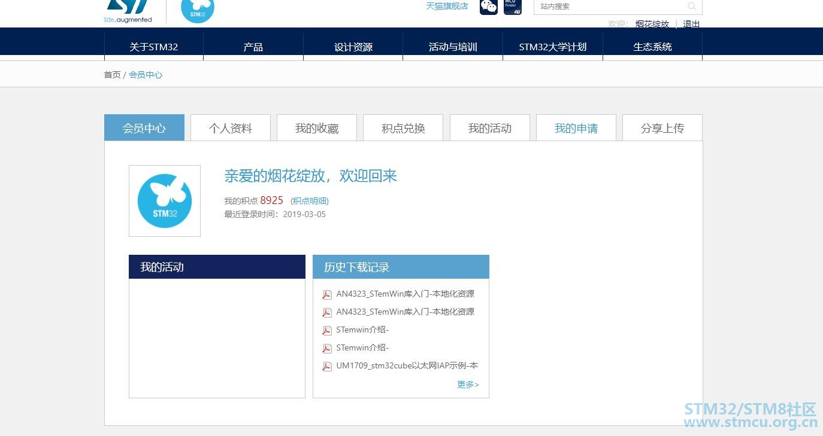The image size is (823, 436).
Task: Open the 生态系统 menu
Action: [652, 47]
